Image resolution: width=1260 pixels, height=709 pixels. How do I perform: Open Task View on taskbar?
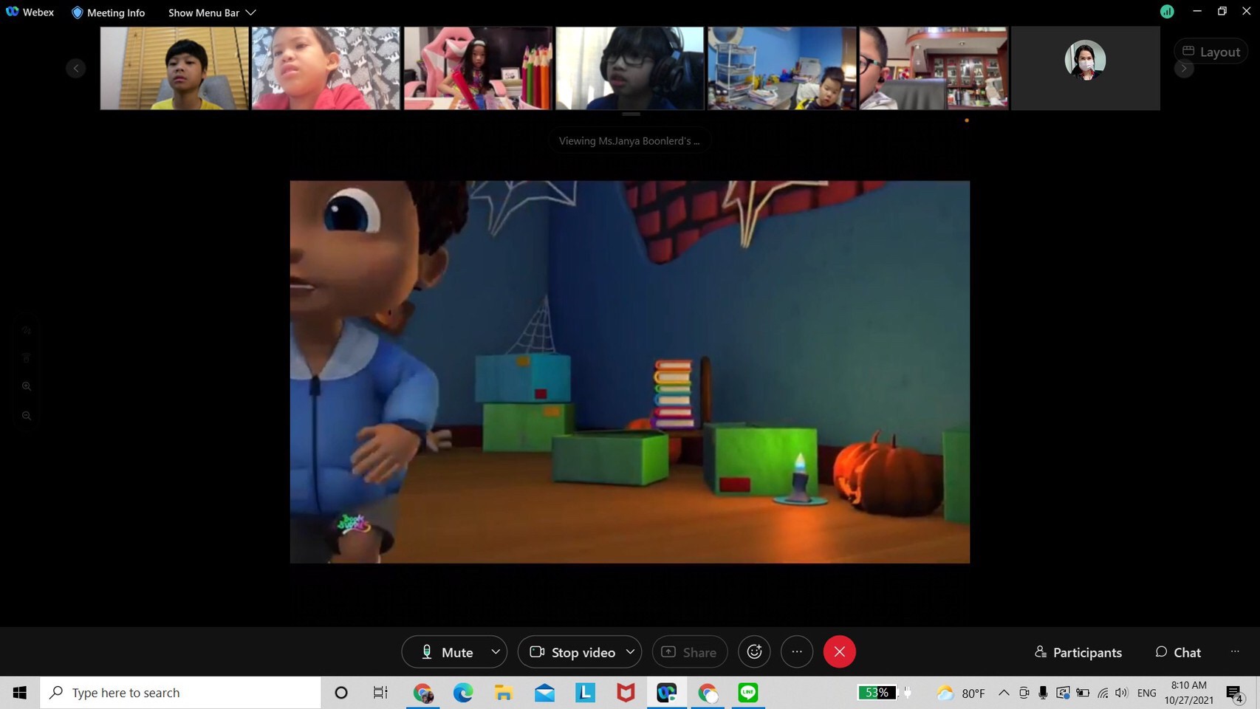click(380, 693)
